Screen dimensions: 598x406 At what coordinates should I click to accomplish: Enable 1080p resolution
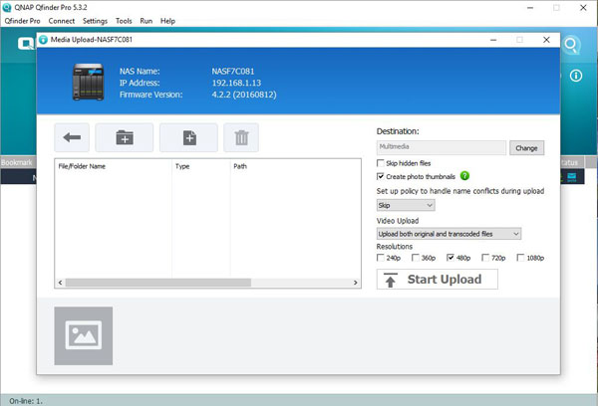coord(520,258)
